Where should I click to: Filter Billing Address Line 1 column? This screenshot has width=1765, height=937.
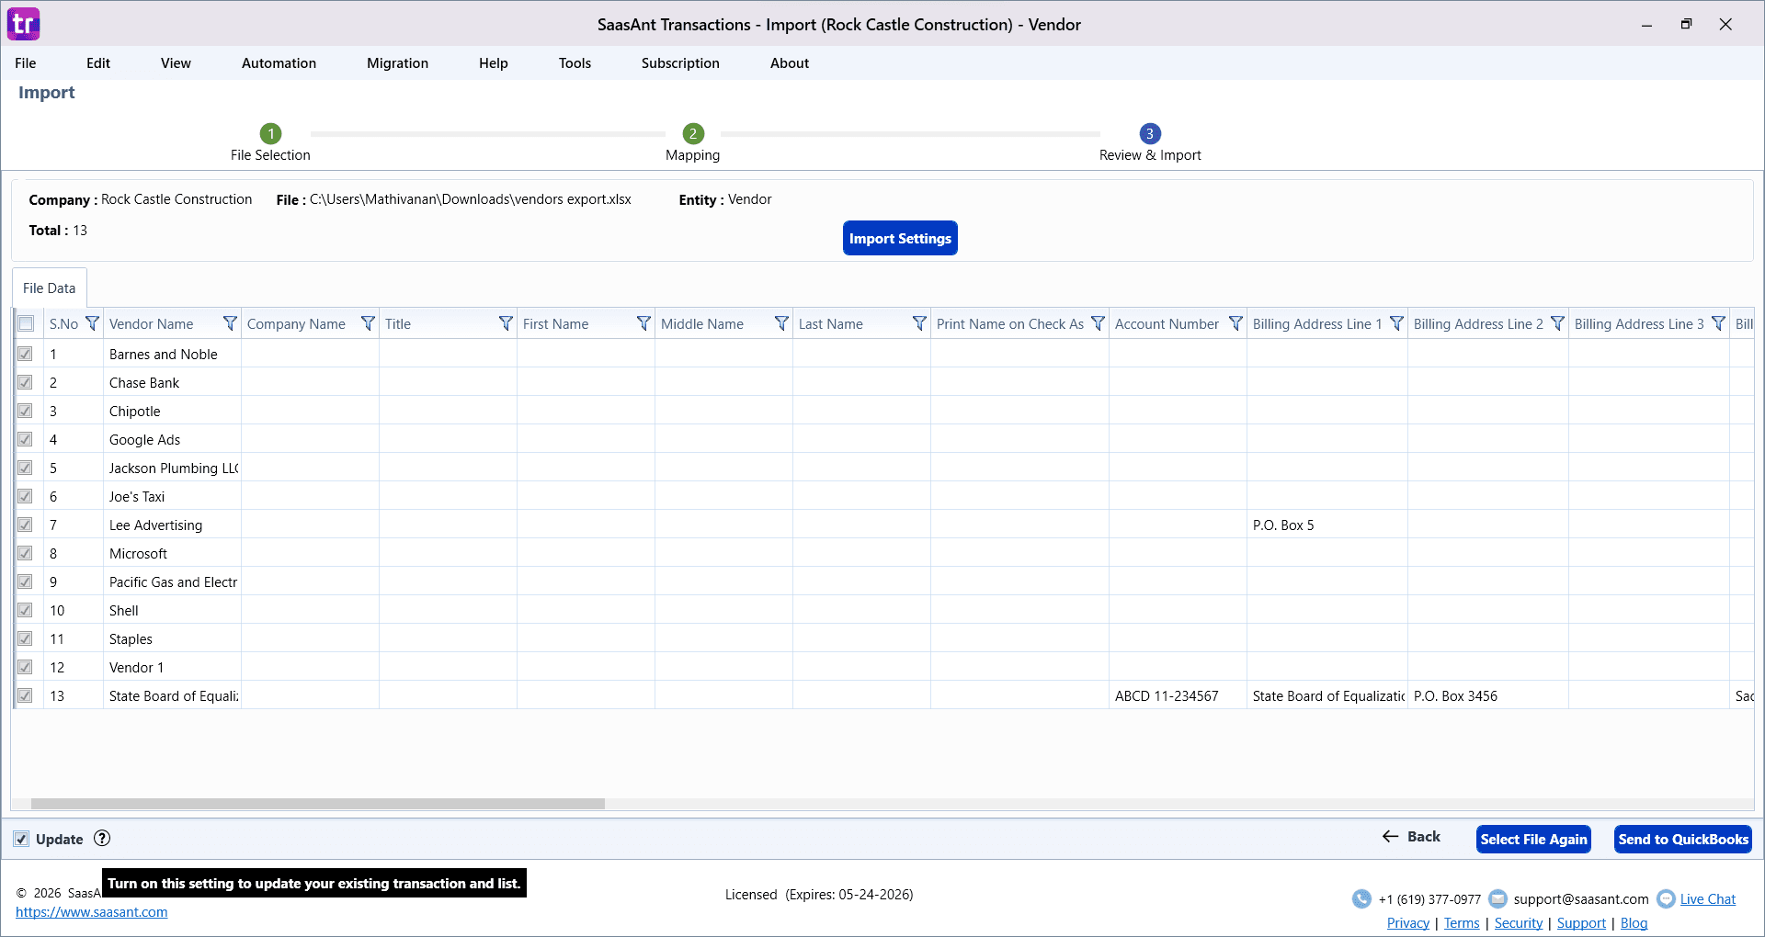[x=1396, y=323]
